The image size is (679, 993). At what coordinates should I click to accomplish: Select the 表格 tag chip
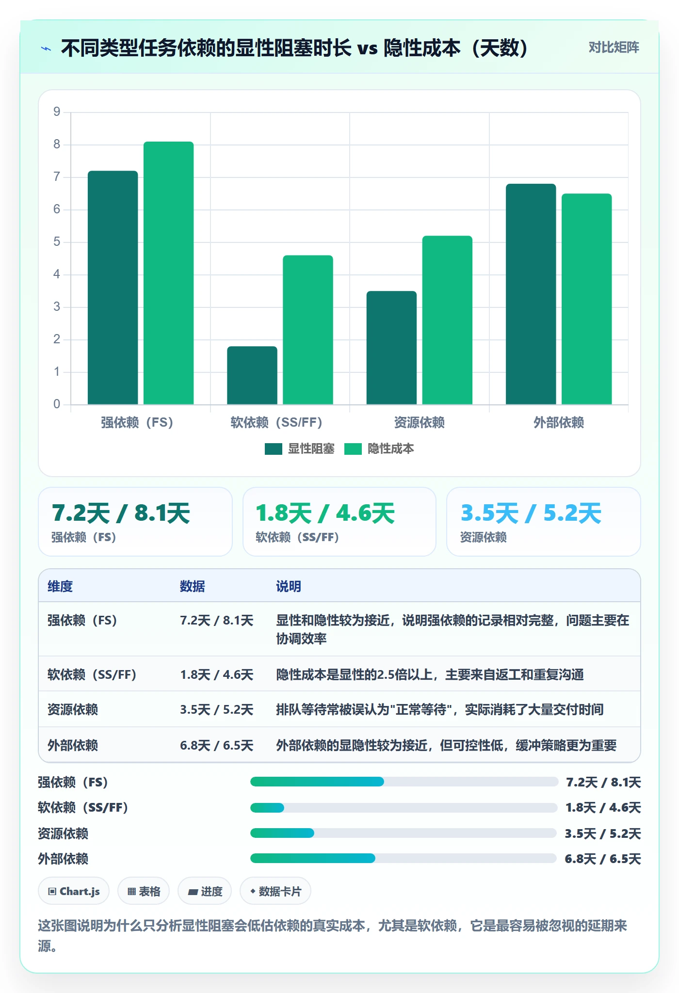click(144, 891)
